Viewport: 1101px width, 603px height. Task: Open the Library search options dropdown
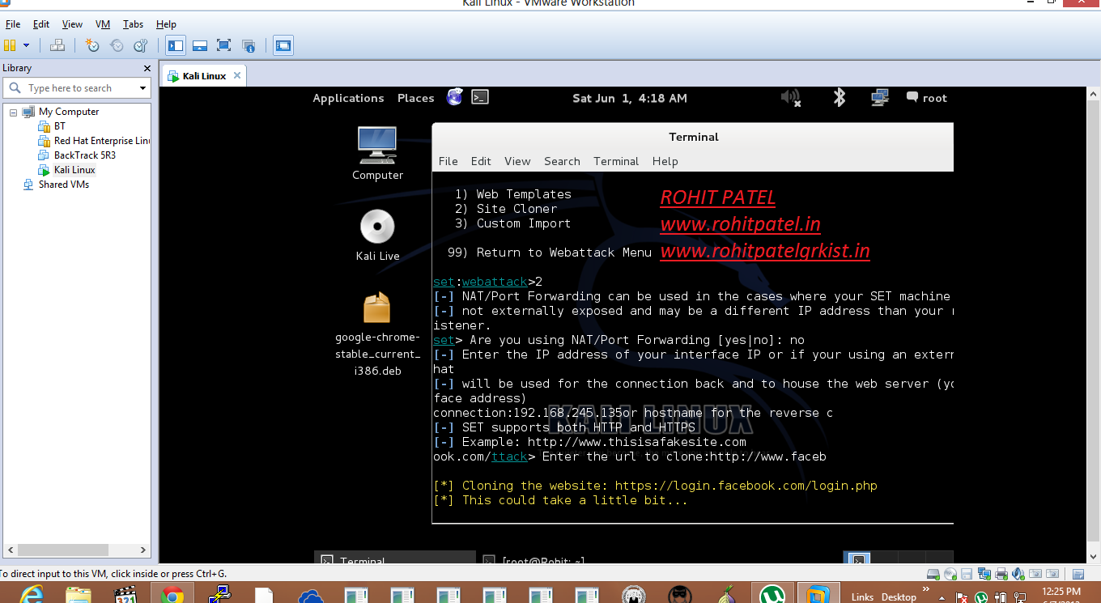click(143, 88)
